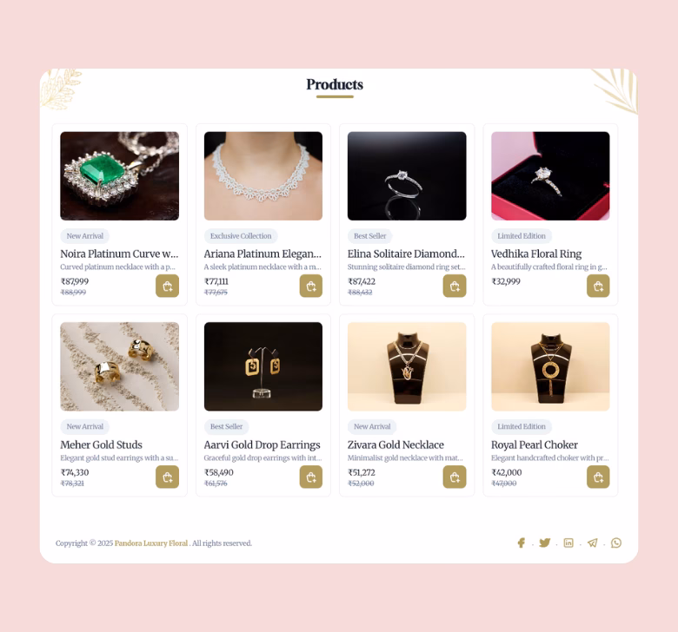The width and height of the screenshot is (678, 632).
Task: Open the Telegram social link
Action: [x=592, y=543]
